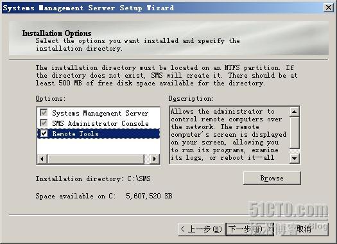Screen dimensions: 337x244
Task: Click the Options list left scroll arrow
Action: pos(42,159)
